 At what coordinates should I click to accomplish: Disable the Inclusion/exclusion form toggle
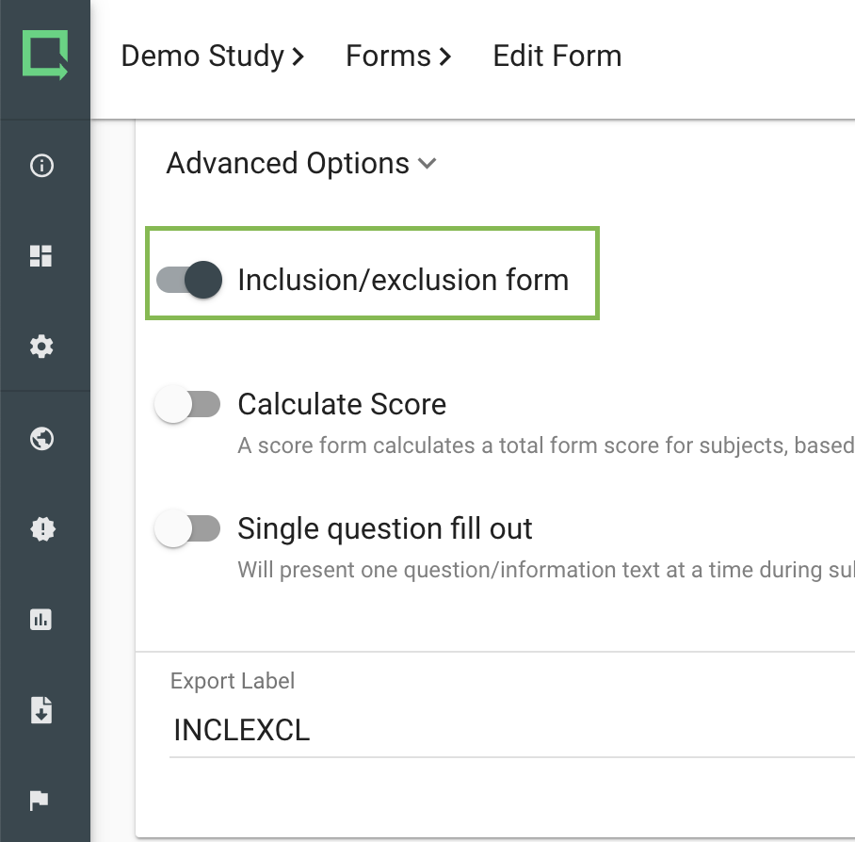187,279
